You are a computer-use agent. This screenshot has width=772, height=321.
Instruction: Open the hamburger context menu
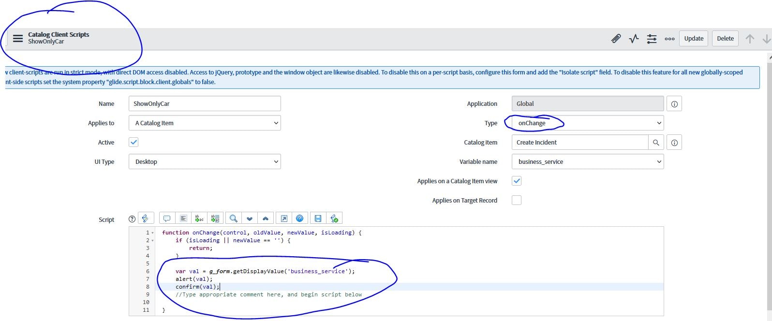pos(18,39)
